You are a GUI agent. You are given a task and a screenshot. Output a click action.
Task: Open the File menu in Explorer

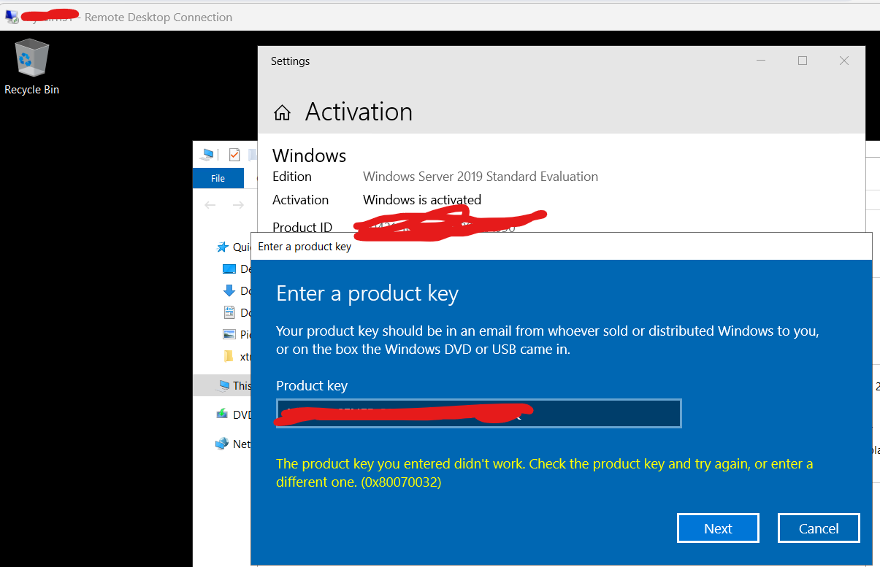coord(217,178)
